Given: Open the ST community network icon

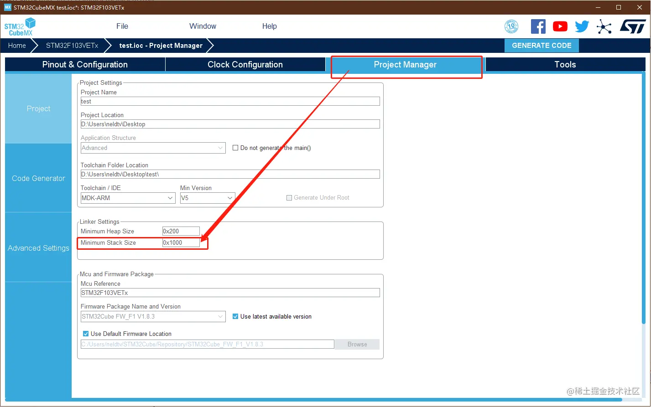Looking at the screenshot, I should coord(604,26).
